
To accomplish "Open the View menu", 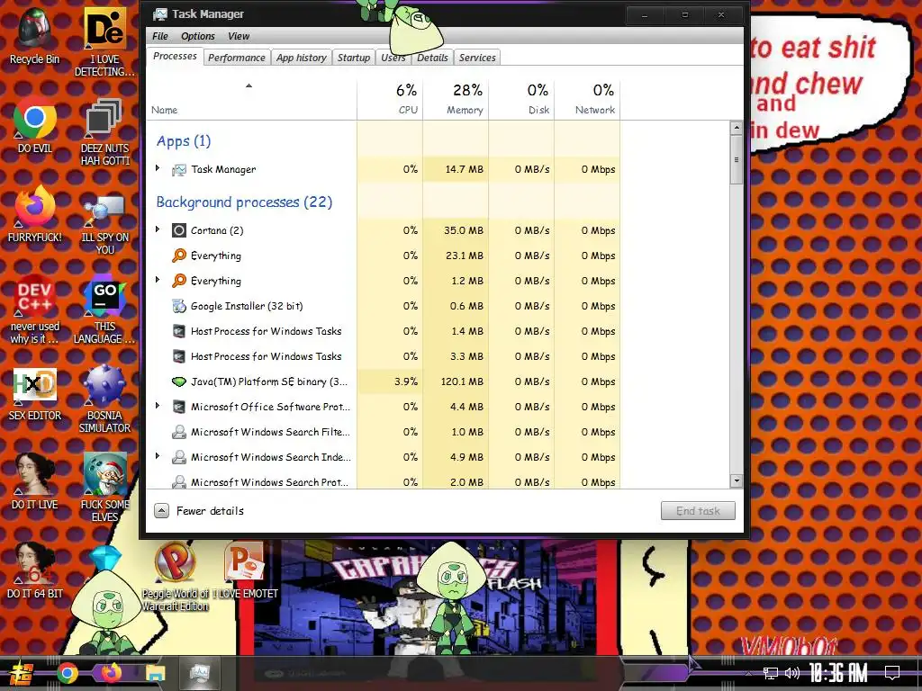I will tap(239, 36).
